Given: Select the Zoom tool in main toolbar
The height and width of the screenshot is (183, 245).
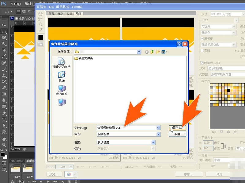Looking at the screenshot, I should (4, 145).
